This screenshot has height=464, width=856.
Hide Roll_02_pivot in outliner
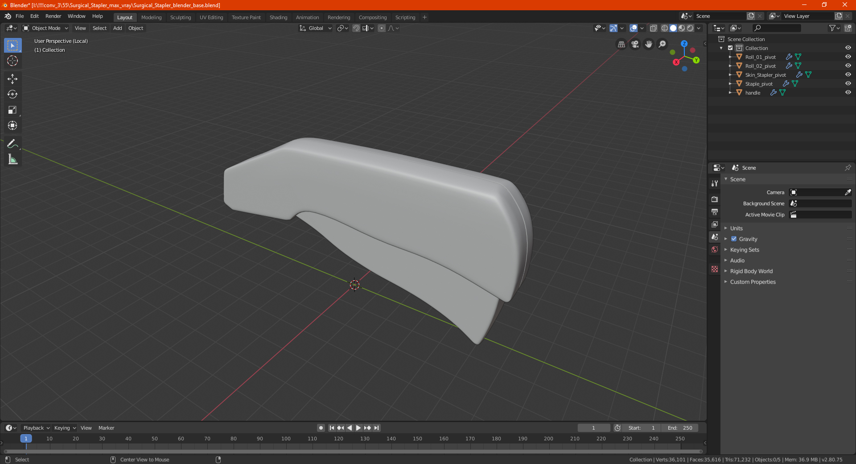(848, 66)
